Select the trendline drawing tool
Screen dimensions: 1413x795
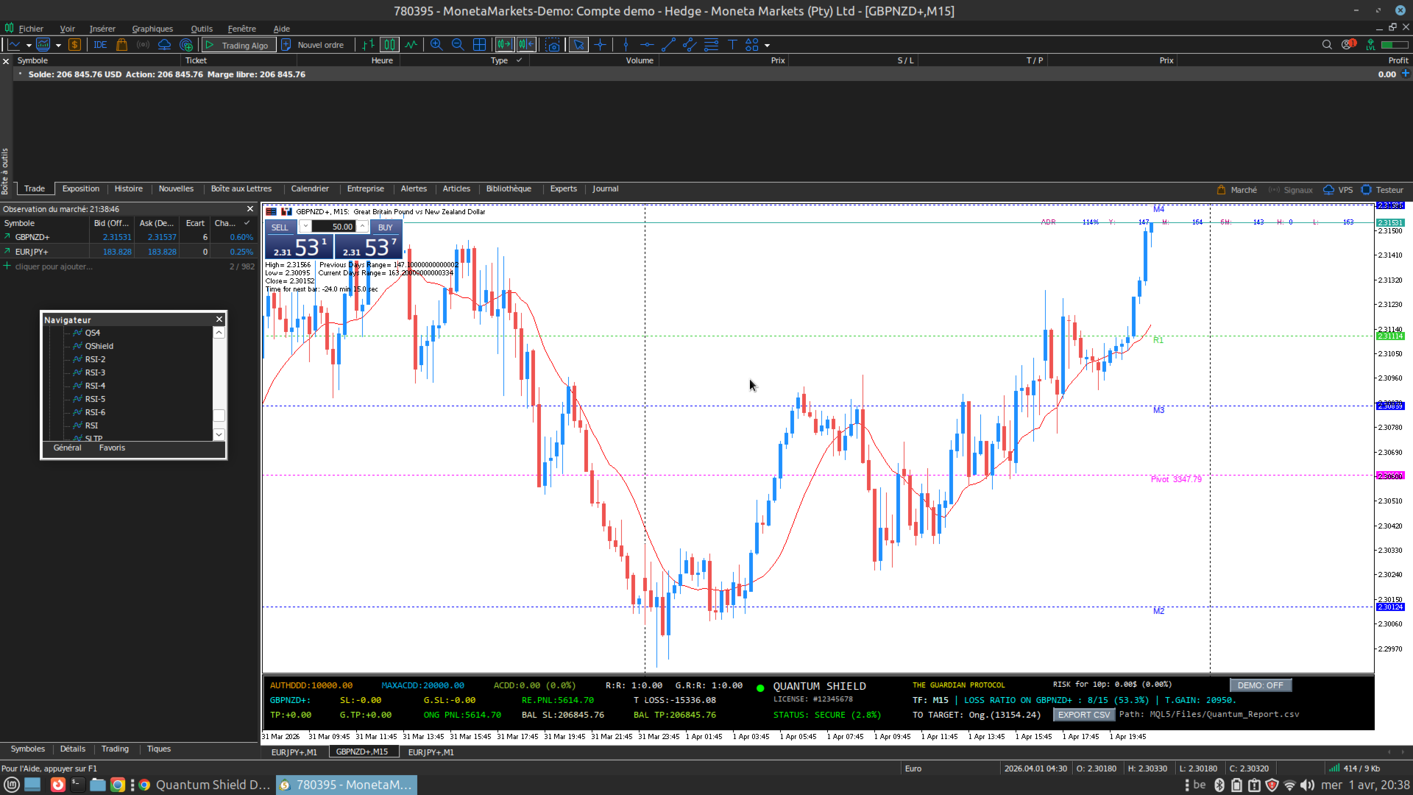pos(668,45)
